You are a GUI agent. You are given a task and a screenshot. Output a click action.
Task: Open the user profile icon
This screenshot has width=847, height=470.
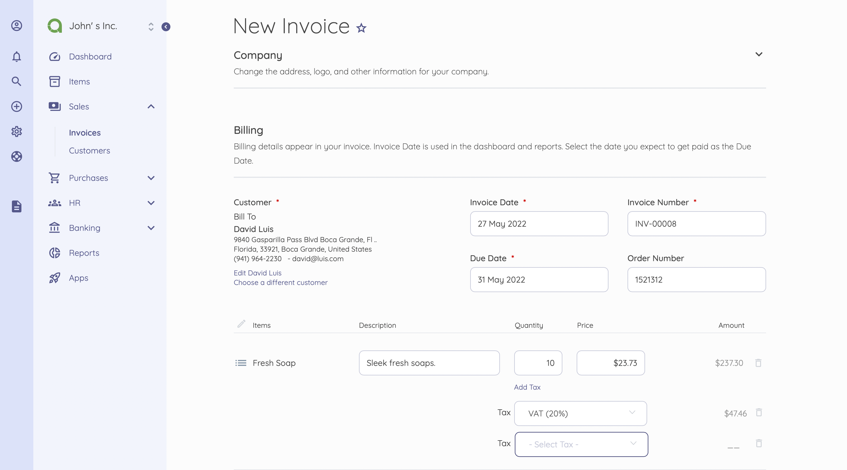coord(16,25)
